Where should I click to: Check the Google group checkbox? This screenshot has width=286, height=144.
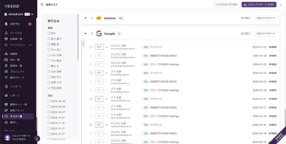[x=92, y=34]
